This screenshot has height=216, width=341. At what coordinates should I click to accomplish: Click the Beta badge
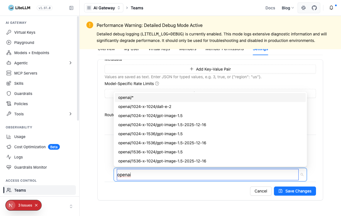click(54, 147)
